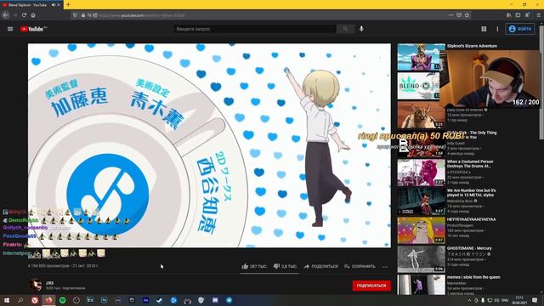Open tracking protection shield icon
Viewport: 544px width, 306px height.
point(76,15)
